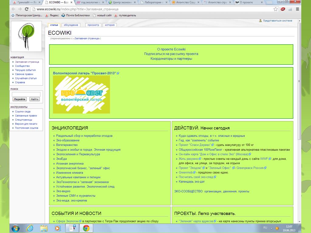This screenshot has width=311, height=233.
Task: Reload the page with refresh icon
Action: (27, 9)
